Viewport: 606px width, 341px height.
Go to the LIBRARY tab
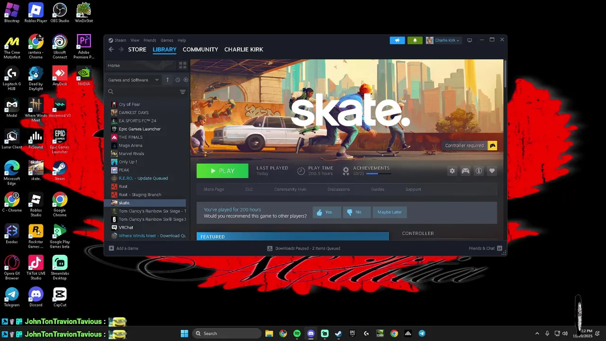(x=164, y=49)
